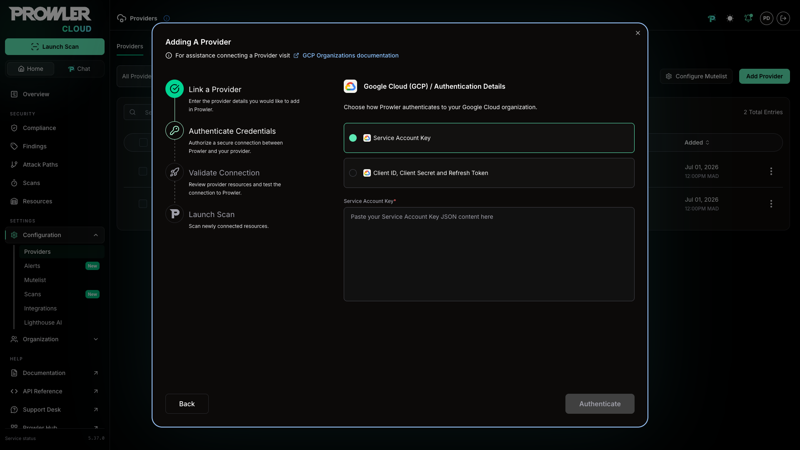The width and height of the screenshot is (800, 450).
Task: Click the search magnifier icon in providers table
Action: pos(132,112)
